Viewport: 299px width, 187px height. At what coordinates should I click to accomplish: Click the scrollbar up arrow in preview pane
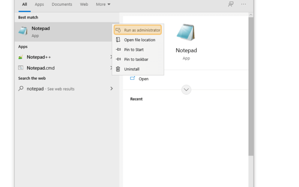tap(251, 15)
